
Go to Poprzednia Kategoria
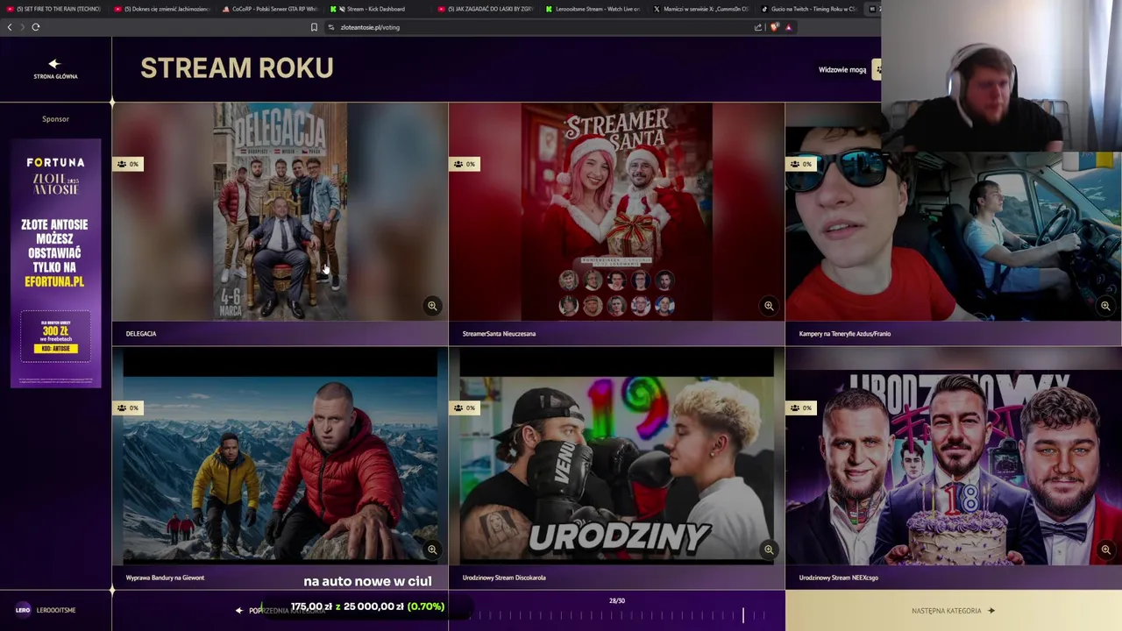[x=279, y=611]
